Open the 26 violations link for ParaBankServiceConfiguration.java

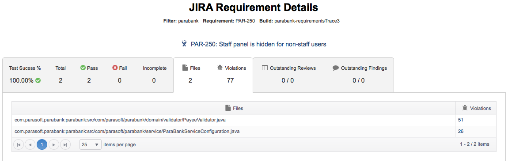[x=461, y=131]
